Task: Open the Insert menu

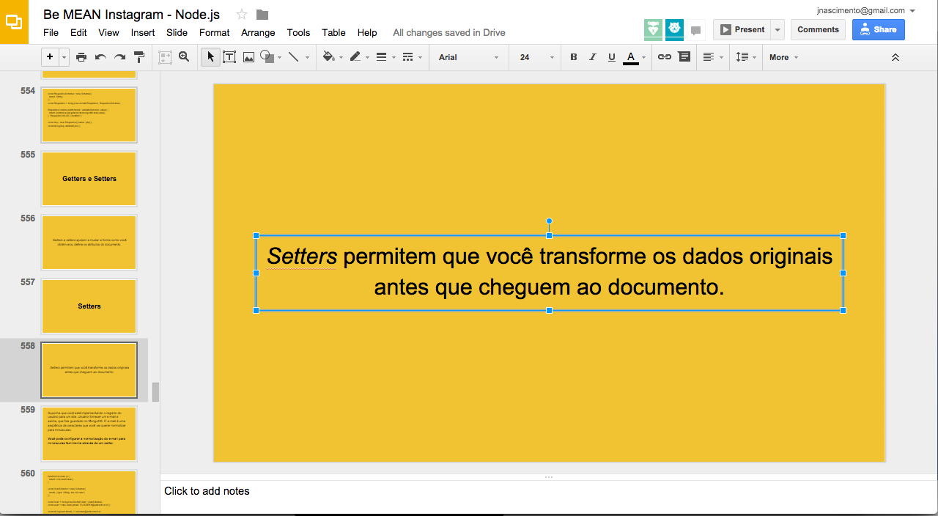Action: click(143, 32)
